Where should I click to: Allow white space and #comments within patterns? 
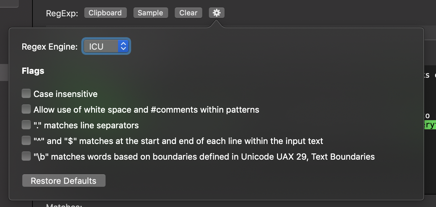(x=26, y=109)
